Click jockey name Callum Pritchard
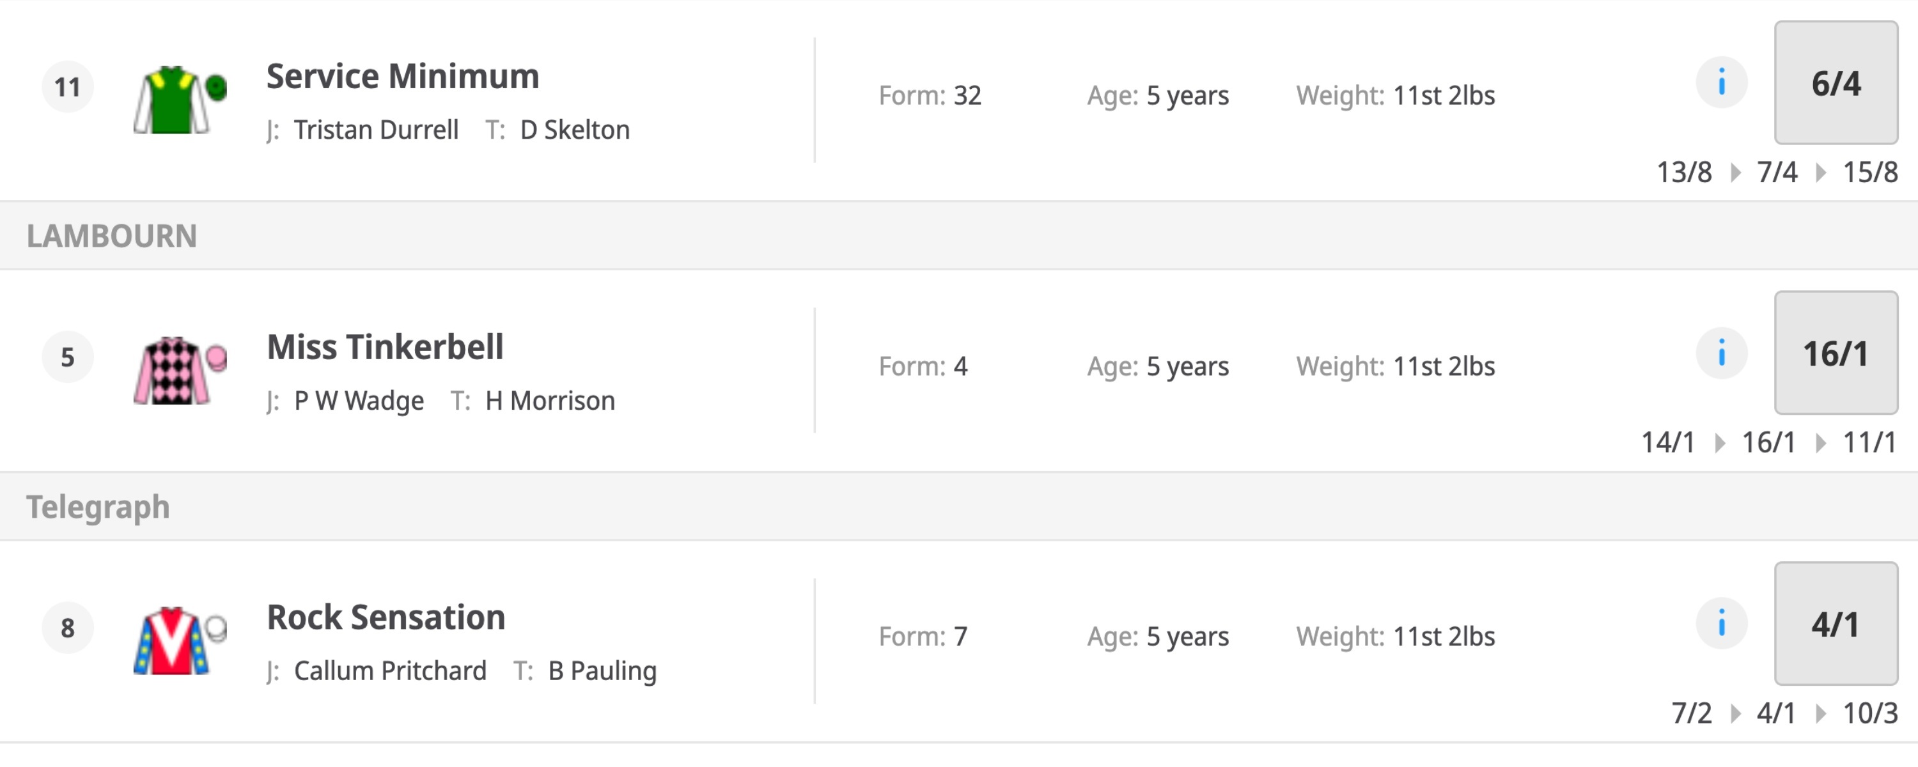 (390, 671)
